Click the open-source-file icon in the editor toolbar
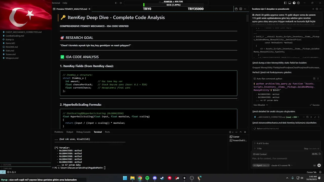This screenshot has height=182, width=324. [236, 9]
